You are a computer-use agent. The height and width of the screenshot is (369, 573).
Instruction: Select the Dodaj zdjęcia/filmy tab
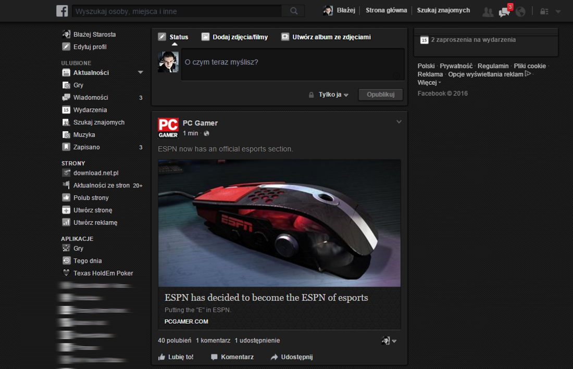tap(234, 37)
